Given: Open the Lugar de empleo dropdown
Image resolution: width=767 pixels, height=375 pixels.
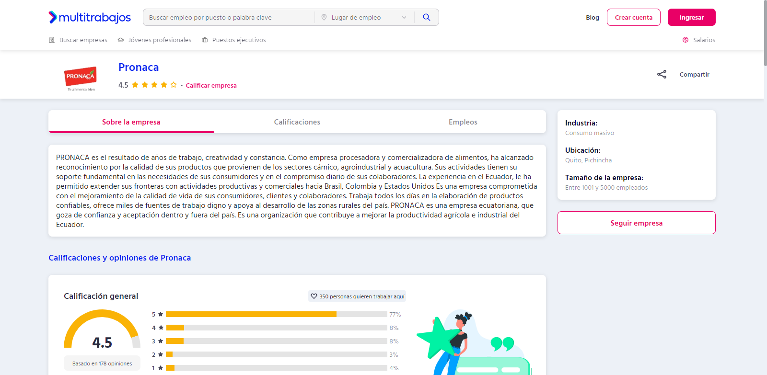Looking at the screenshot, I should click(364, 17).
